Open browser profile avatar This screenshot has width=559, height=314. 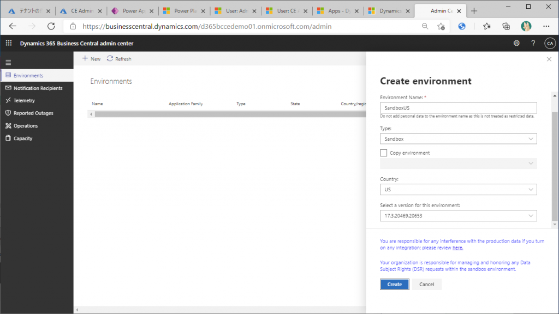coord(526,26)
